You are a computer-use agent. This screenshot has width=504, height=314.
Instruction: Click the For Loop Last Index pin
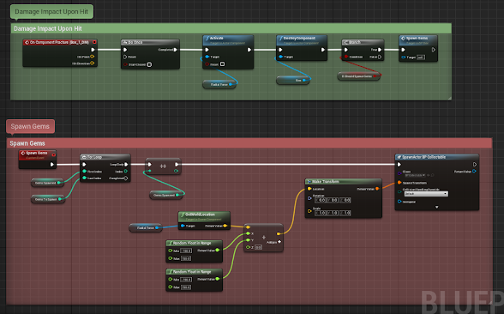click(x=84, y=178)
